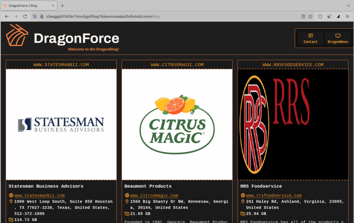Open the Citrus Magic logo image

177,125
